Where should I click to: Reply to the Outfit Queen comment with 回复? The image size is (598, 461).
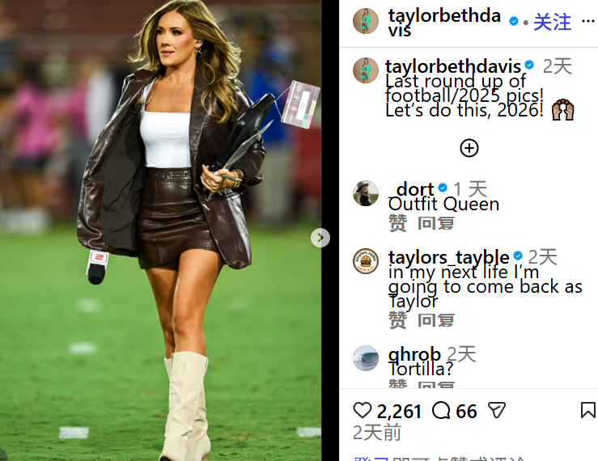coord(435,223)
